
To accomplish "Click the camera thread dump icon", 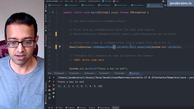I will pos(49,90).
